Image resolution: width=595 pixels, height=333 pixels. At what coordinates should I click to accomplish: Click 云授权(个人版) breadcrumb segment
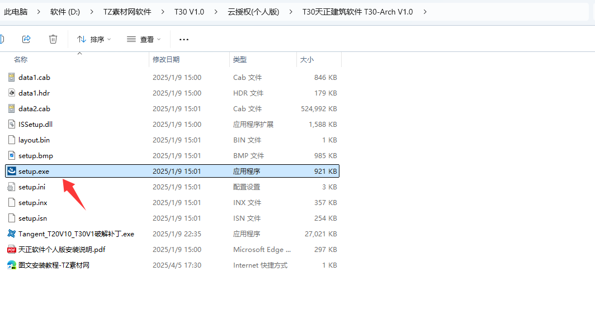253,12
